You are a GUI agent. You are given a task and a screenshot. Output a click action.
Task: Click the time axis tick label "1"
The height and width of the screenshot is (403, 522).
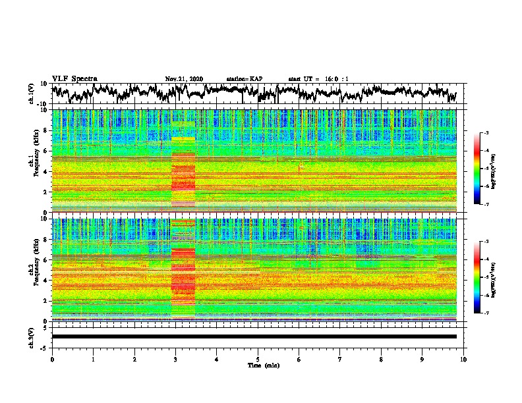(x=93, y=360)
